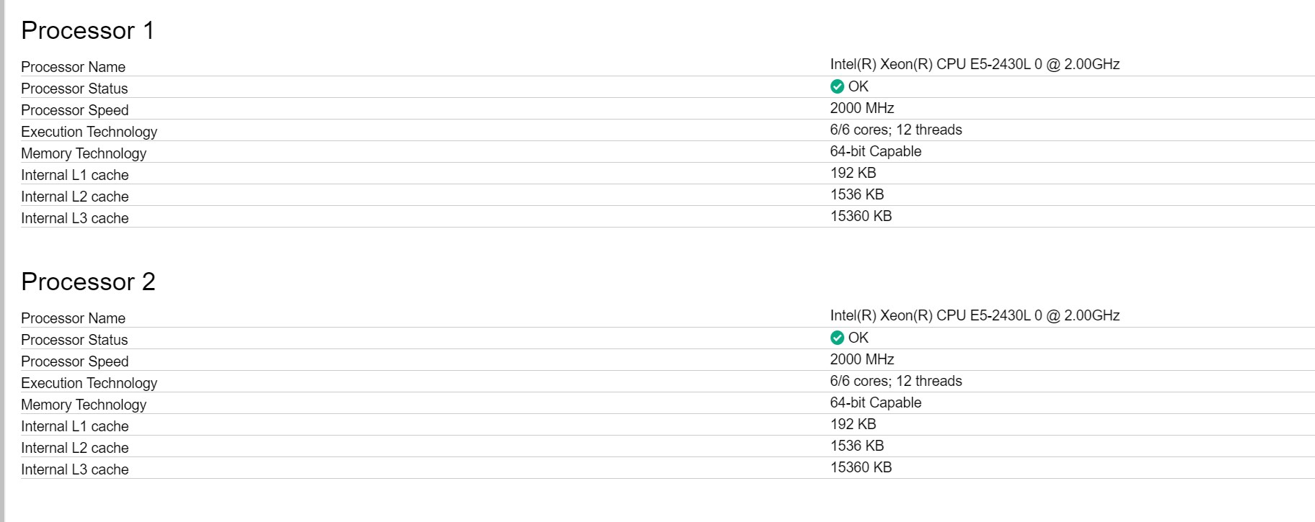Click Processor 1's Internal L1 cache label
The width and height of the screenshot is (1315, 522).
[x=75, y=175]
